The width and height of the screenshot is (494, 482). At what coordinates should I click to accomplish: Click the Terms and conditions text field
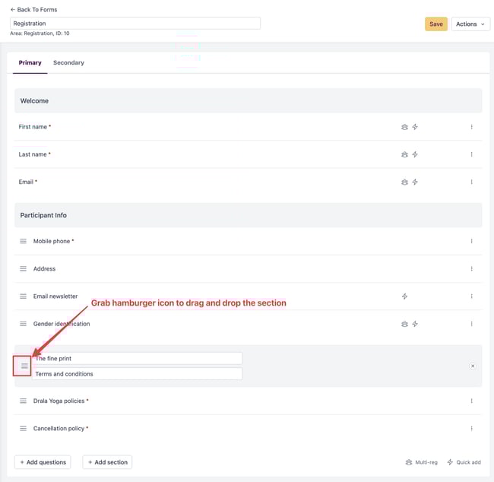tap(138, 374)
